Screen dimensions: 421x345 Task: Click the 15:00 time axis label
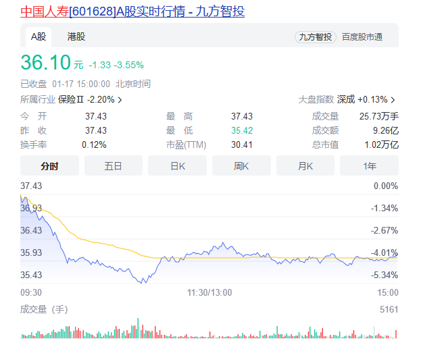point(388,292)
